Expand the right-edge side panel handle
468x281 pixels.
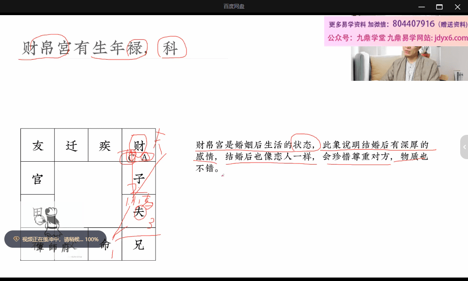(464, 147)
